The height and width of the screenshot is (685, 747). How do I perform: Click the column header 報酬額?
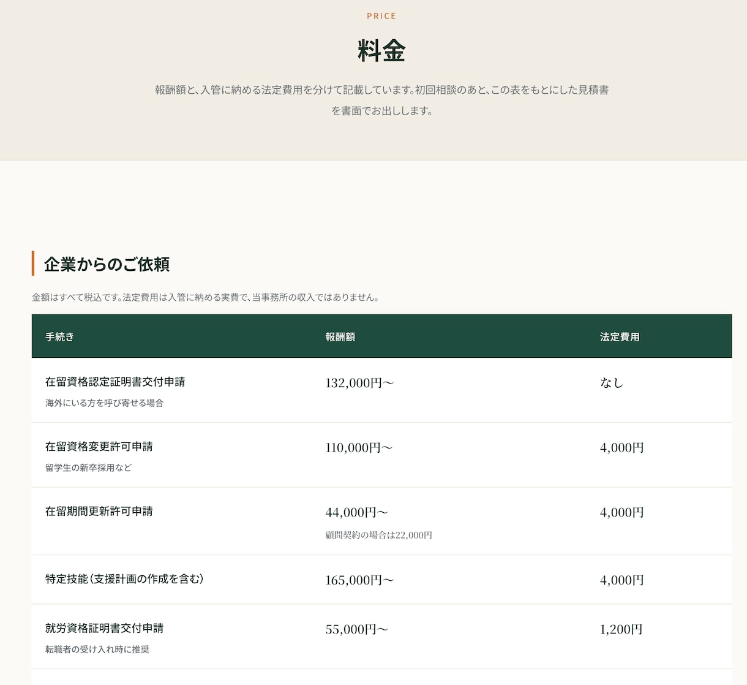[x=340, y=336]
